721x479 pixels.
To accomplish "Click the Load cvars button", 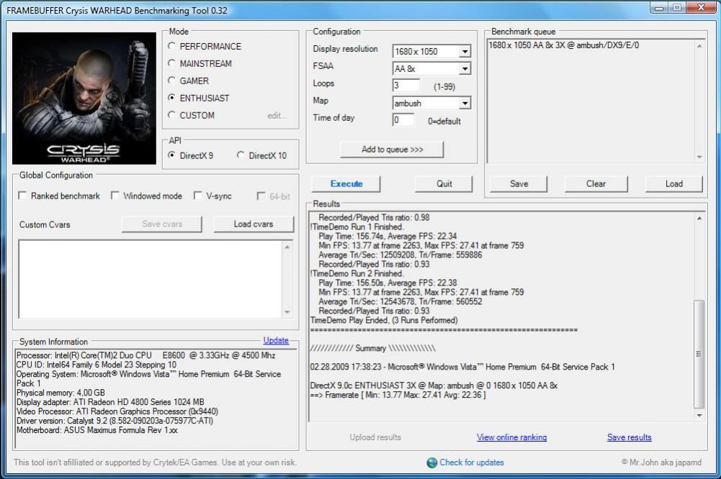I will [254, 224].
